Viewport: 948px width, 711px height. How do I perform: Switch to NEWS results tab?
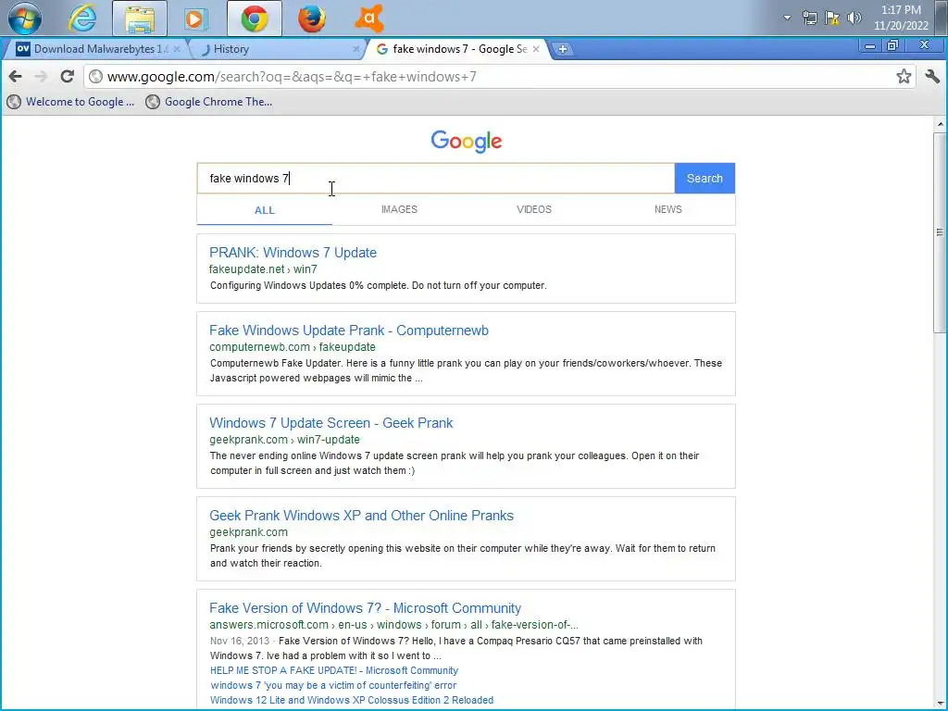(668, 209)
